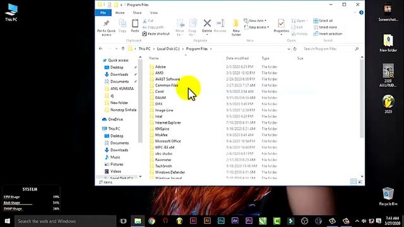
Task: Click the taskbar search box
Action: click(x=65, y=221)
